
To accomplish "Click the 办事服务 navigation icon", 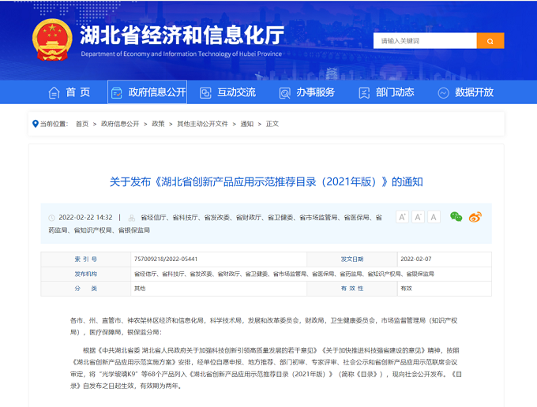I will tap(284, 92).
